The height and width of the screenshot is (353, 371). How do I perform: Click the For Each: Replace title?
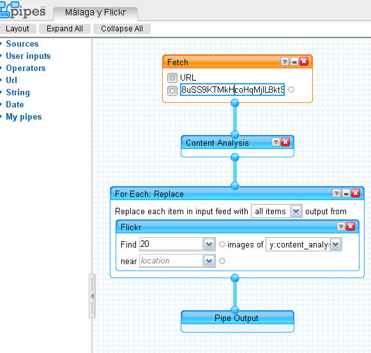coord(149,194)
